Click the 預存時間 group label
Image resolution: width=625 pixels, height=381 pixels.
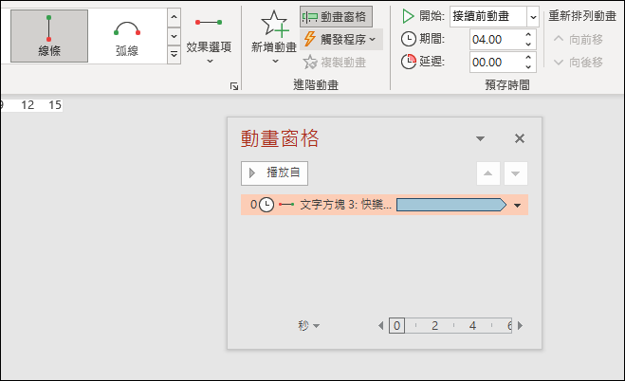pos(507,84)
